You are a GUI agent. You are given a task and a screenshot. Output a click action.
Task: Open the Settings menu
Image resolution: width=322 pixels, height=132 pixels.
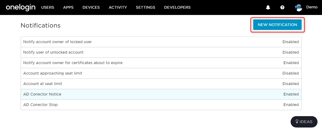click(x=145, y=7)
